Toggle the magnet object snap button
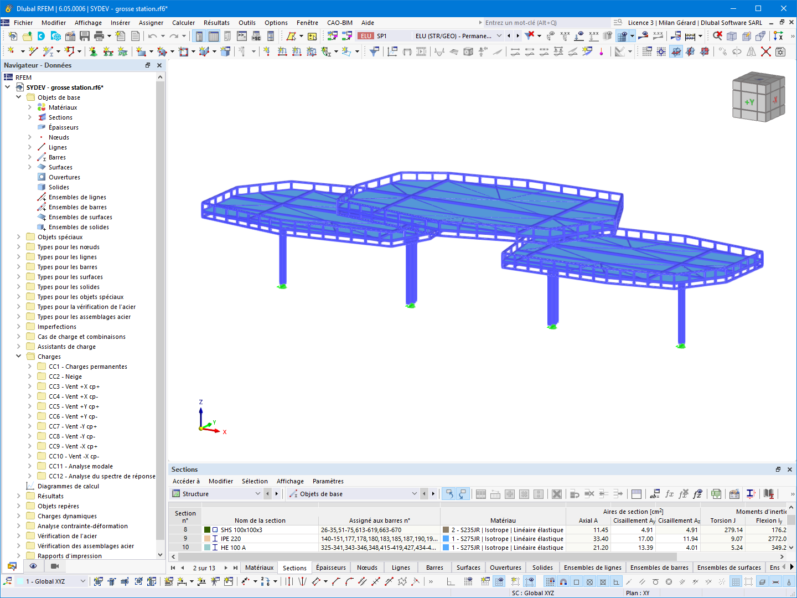Screen dimensions: 797x598 tap(563, 581)
